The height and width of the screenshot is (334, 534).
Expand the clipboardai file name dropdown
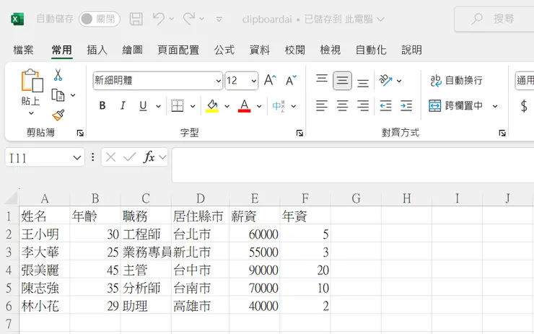coord(380,19)
